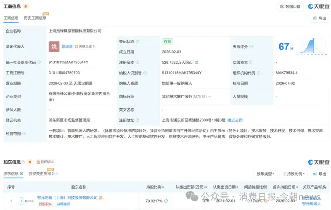This screenshot has width=331, height=210.
Task: Expand shareholder row 1 plus button
Action: tap(21, 201)
